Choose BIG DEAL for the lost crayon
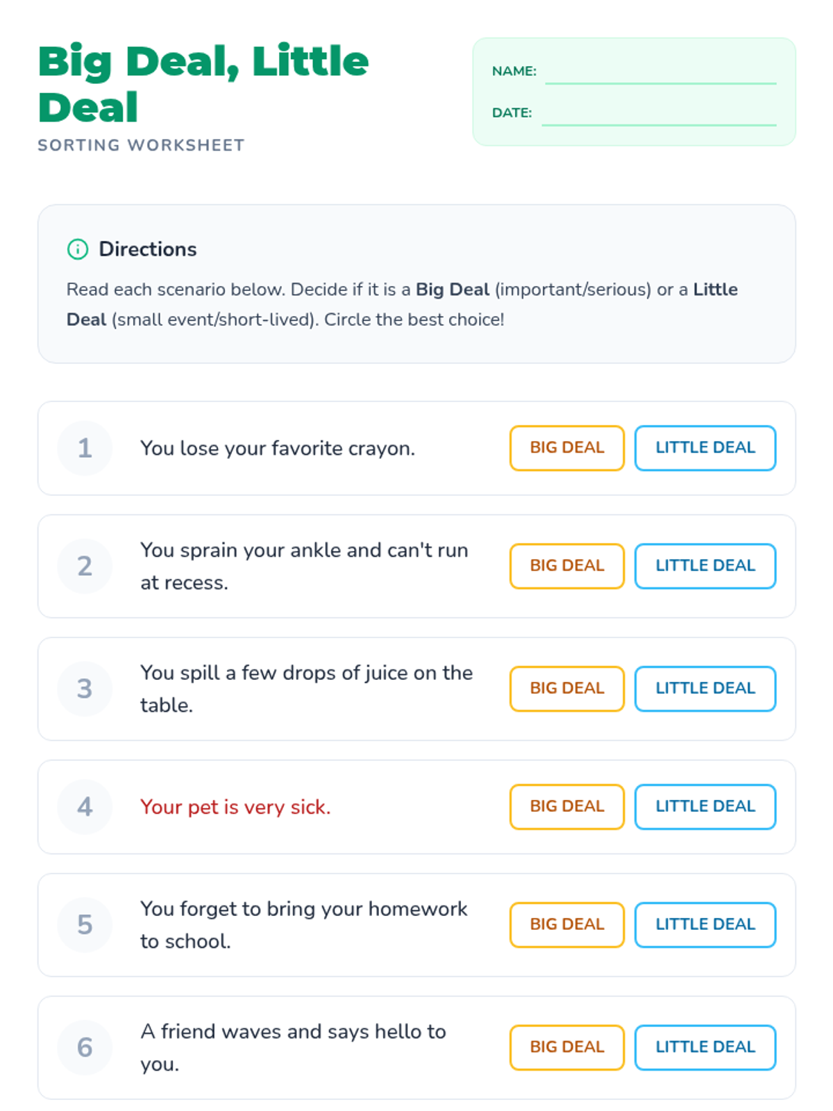Viewport: 833px width, 1111px height. tap(566, 448)
